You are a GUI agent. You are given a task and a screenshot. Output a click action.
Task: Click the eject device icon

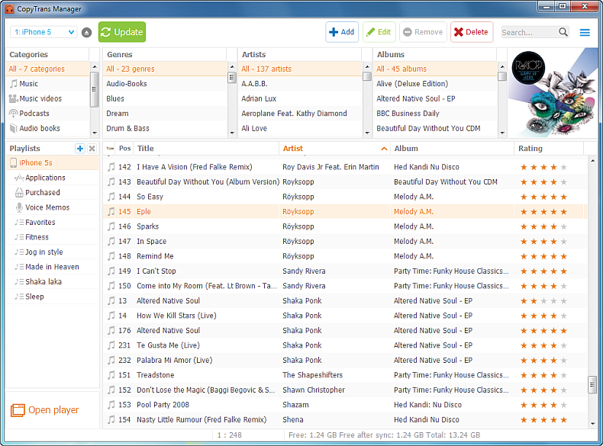[86, 33]
